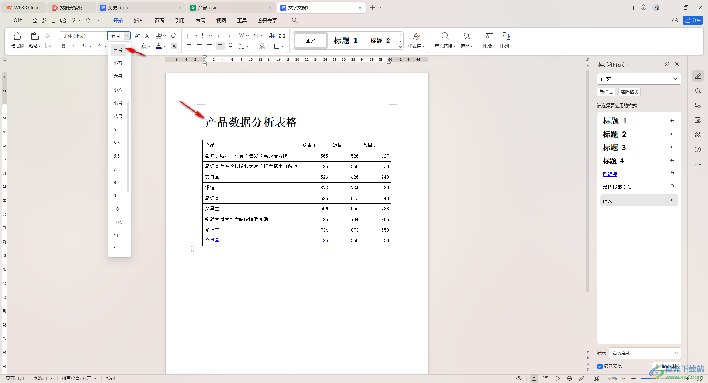
Task: Center align the text
Action: tap(199, 46)
